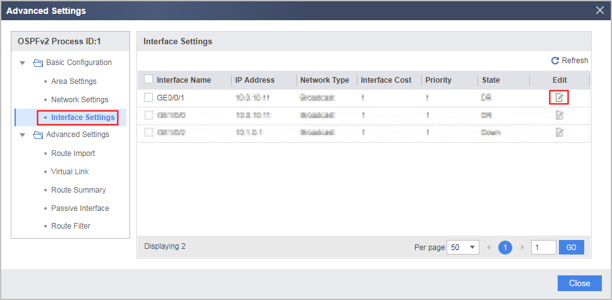Go to the previous page arrow
The image size is (612, 300).
point(488,248)
